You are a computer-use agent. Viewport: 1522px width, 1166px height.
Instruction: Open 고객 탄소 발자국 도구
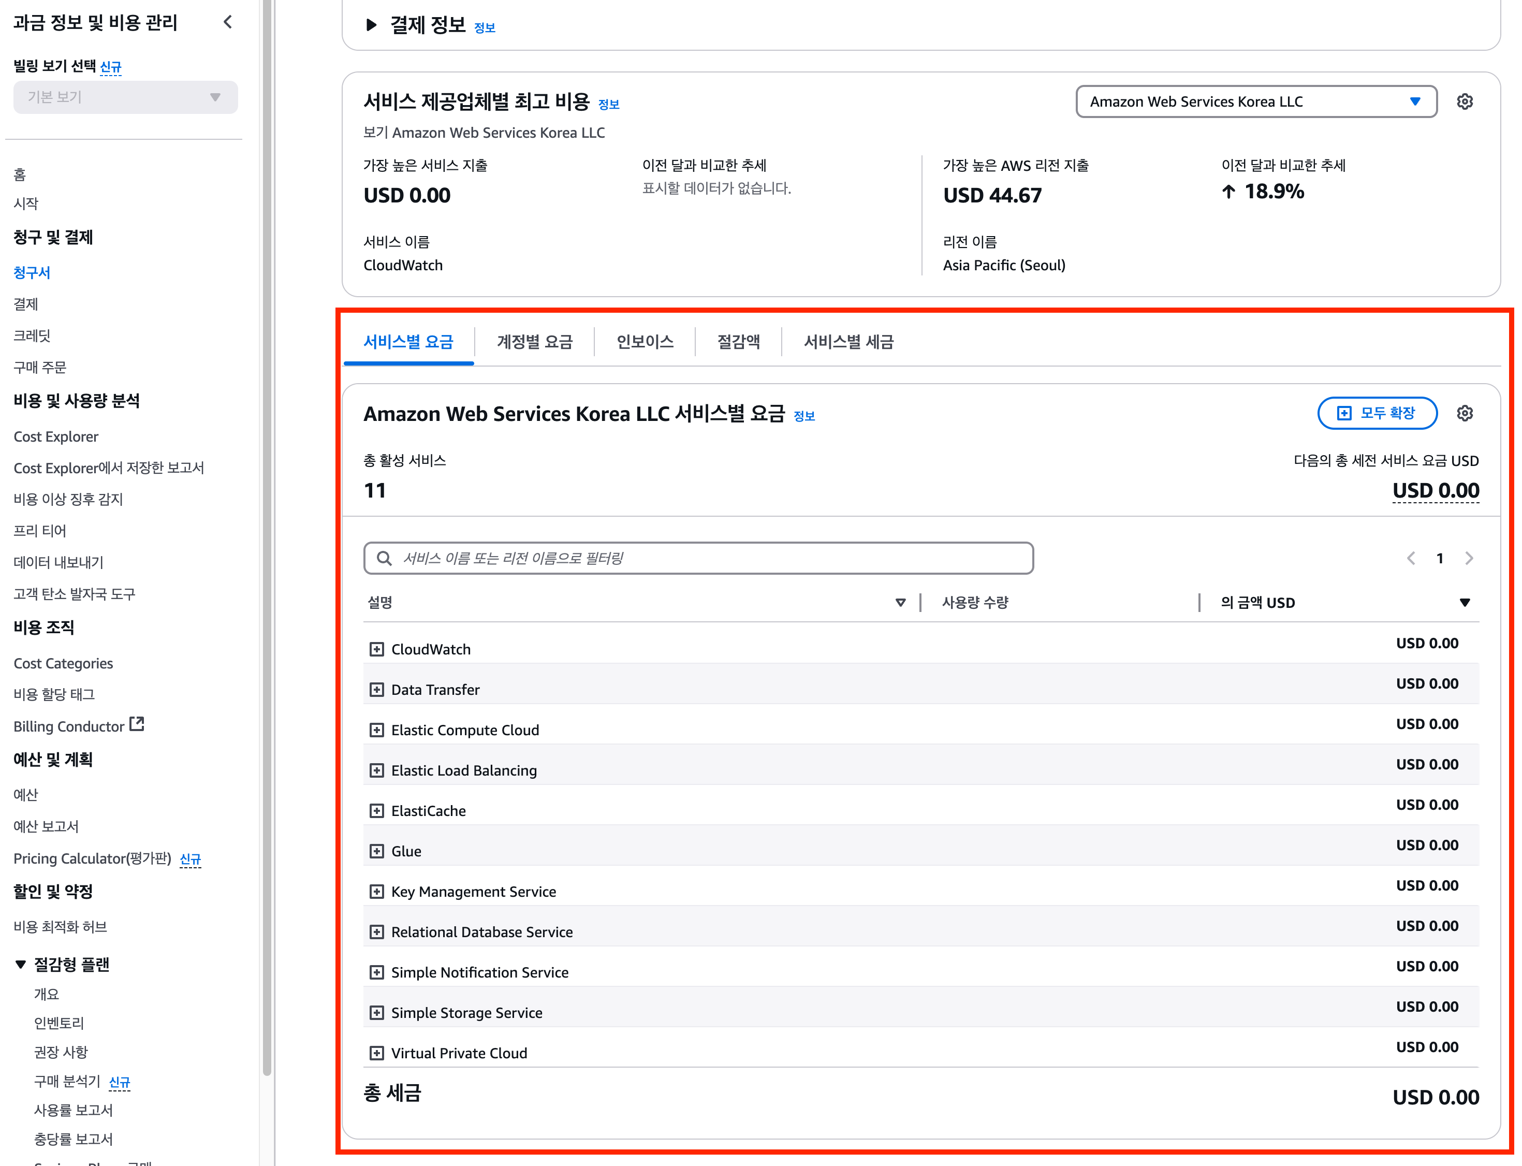pos(74,593)
